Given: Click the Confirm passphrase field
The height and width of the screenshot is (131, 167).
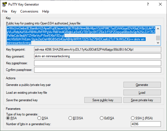Looking at the screenshot, I should (x=98, y=70).
